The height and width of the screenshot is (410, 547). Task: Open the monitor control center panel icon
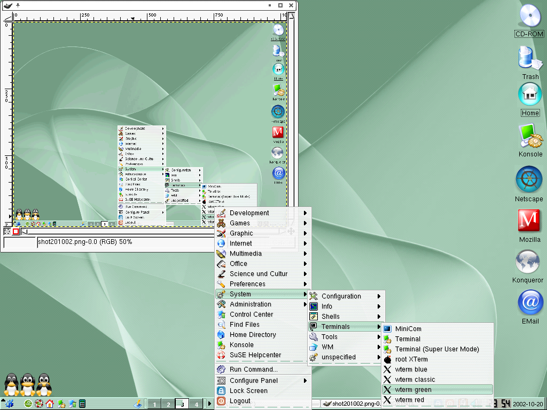tap(72, 404)
